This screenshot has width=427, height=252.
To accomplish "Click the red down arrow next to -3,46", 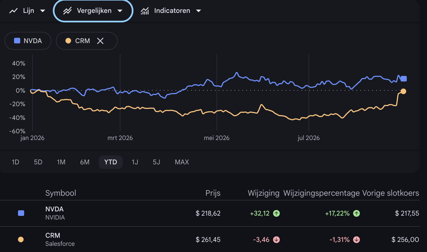I will click(276, 240).
